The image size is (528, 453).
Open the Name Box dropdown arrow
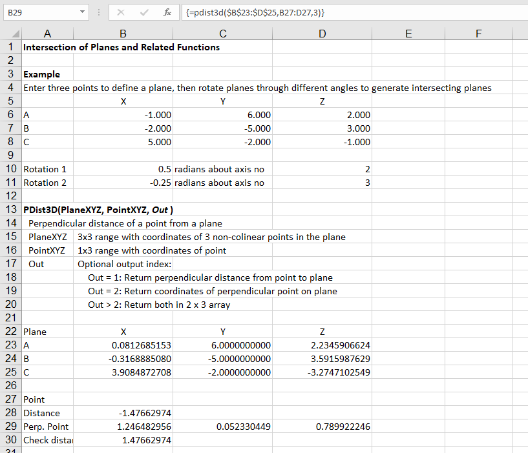coord(82,12)
